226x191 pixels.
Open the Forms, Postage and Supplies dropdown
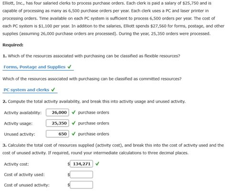tap(38, 67)
